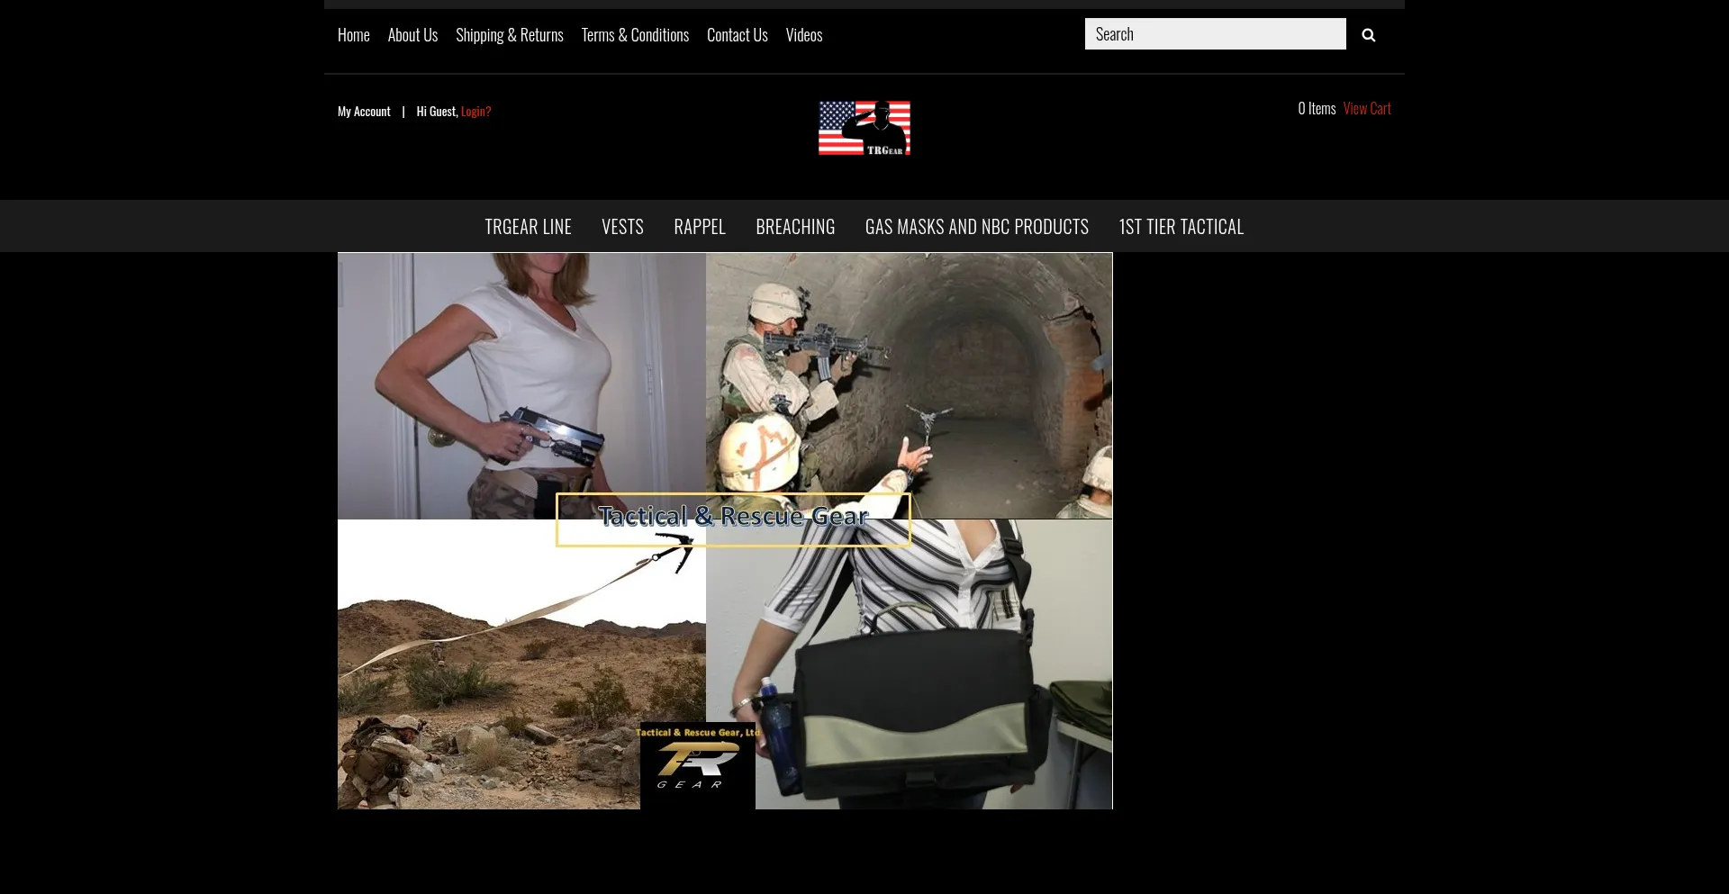Open the Contact Us page
1729x894 pixels.
pos(737,35)
